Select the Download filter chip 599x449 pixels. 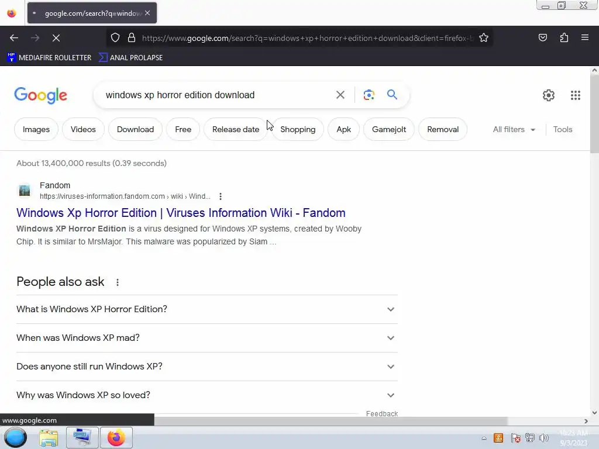point(135,129)
